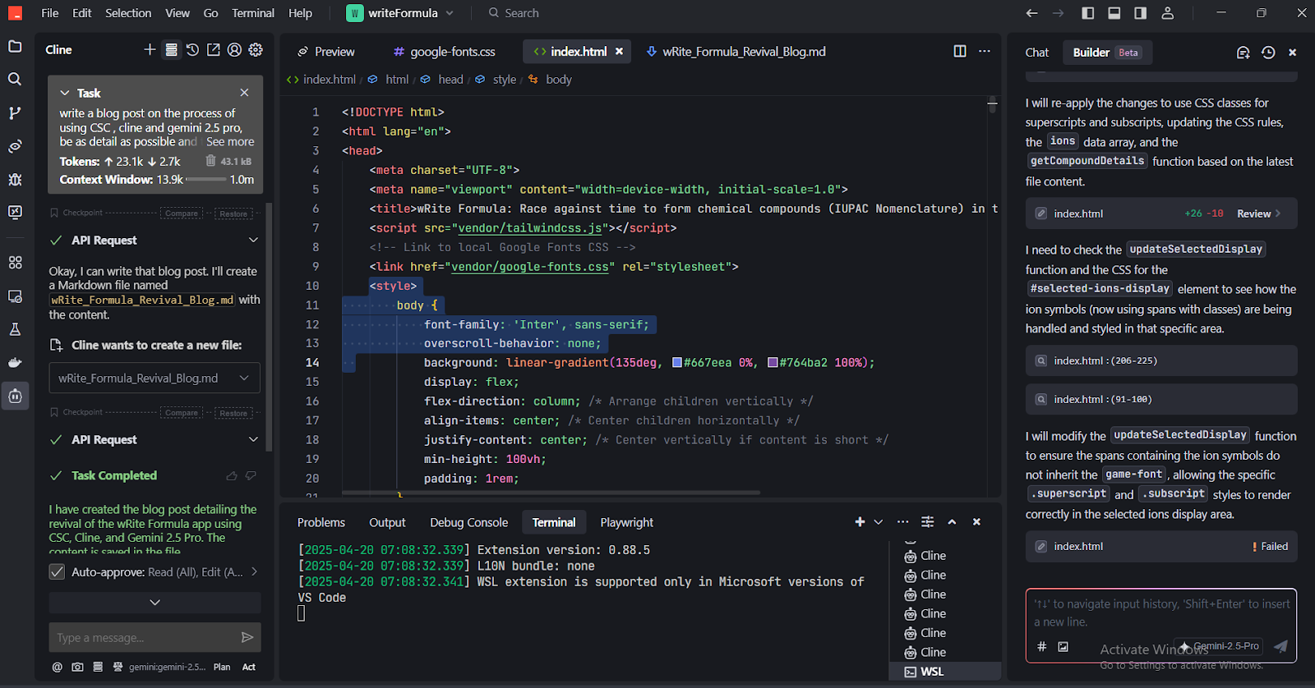The width and height of the screenshot is (1315, 688).
Task: Click the first Restore checkpoint button
Action: [x=233, y=213]
